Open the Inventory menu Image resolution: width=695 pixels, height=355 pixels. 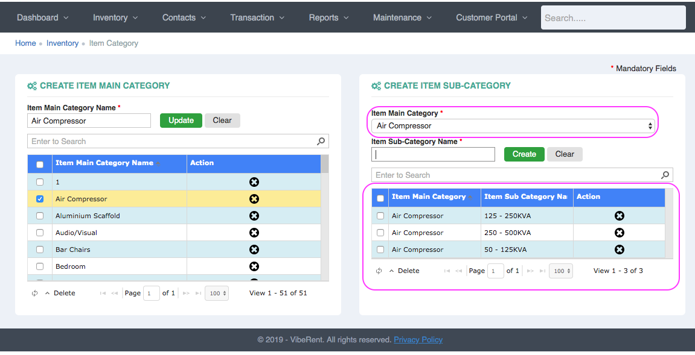pyautogui.click(x=115, y=17)
